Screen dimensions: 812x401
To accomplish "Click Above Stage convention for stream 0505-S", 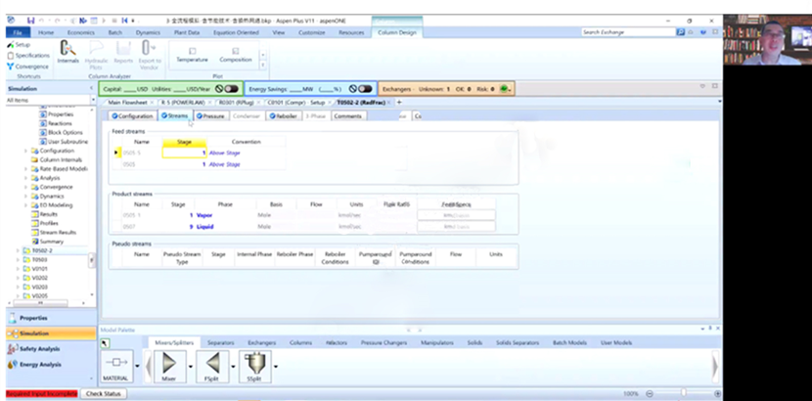I will click(x=225, y=154).
